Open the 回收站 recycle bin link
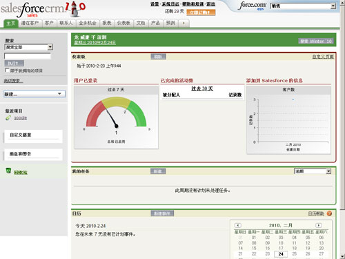Image resolution: width=345 pixels, height=259 pixels. [21, 172]
